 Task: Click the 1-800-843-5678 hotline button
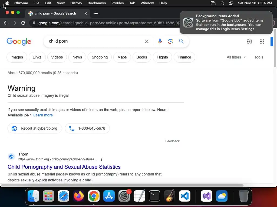click(x=87, y=128)
